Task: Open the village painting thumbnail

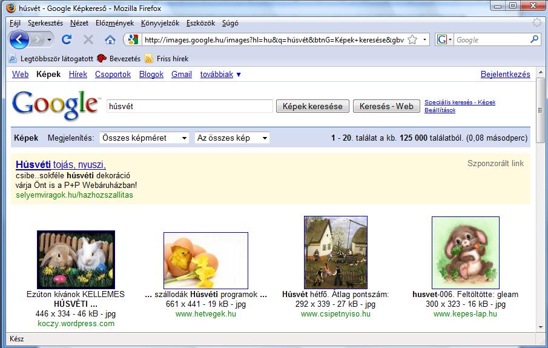Action: point(335,252)
